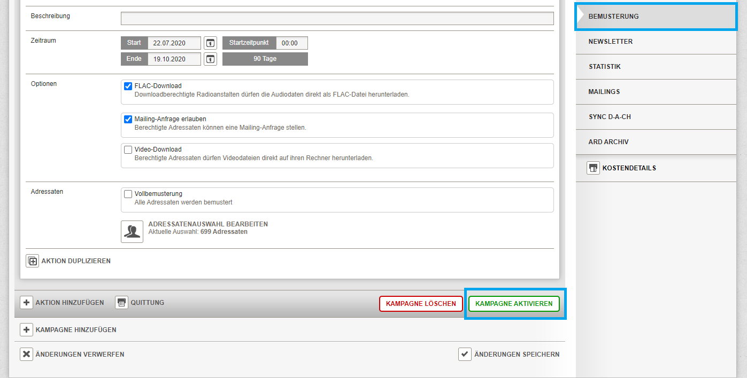This screenshot has width=747, height=378.
Task: Open the Newsletter section
Action: click(656, 42)
